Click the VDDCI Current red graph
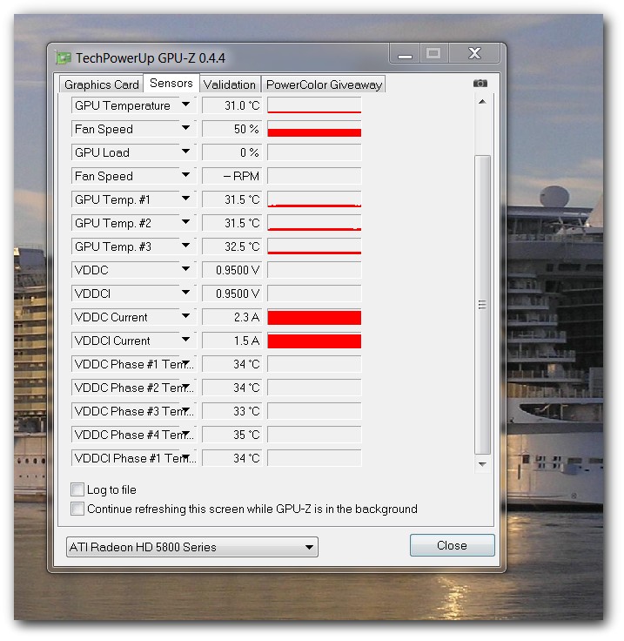The width and height of the screenshot is (624, 641). click(314, 341)
